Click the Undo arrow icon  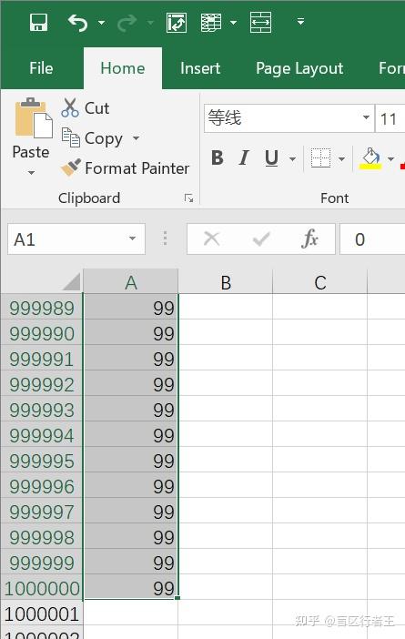pyautogui.click(x=77, y=23)
